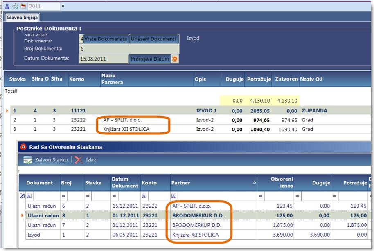Click the Partner column filter input field
Image resolution: width=374 pixels, height=251 pixels.
(x=217, y=196)
